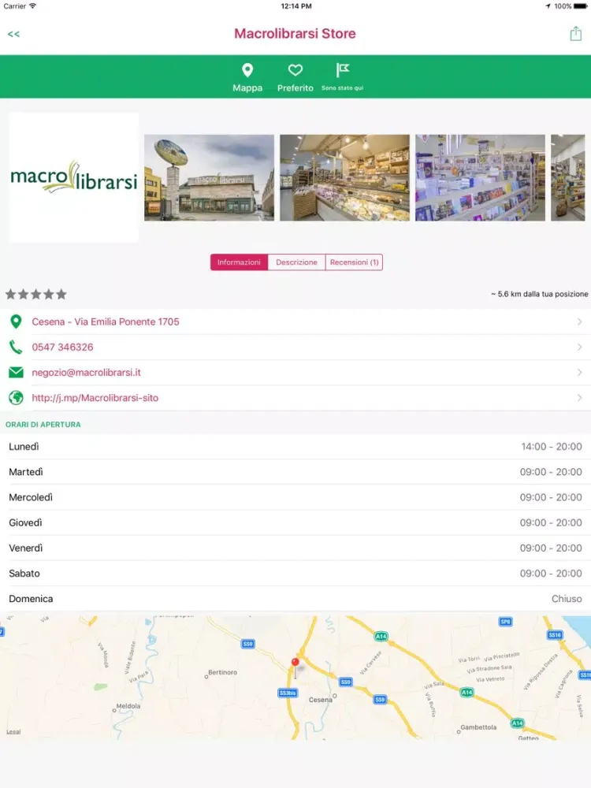
Task: Select the Venerdì row
Action: (x=295, y=548)
